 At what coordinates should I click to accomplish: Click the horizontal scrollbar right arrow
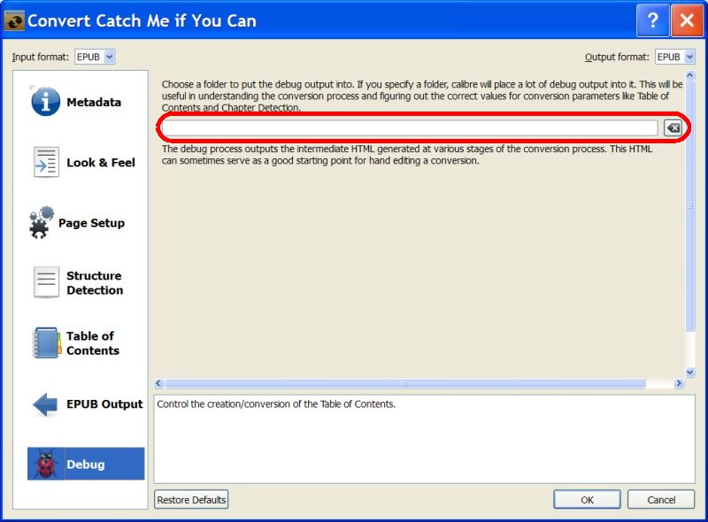pyautogui.click(x=679, y=383)
